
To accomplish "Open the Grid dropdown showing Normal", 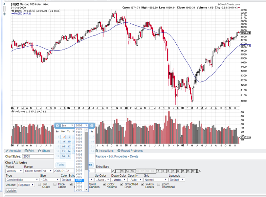I will 156,180.
